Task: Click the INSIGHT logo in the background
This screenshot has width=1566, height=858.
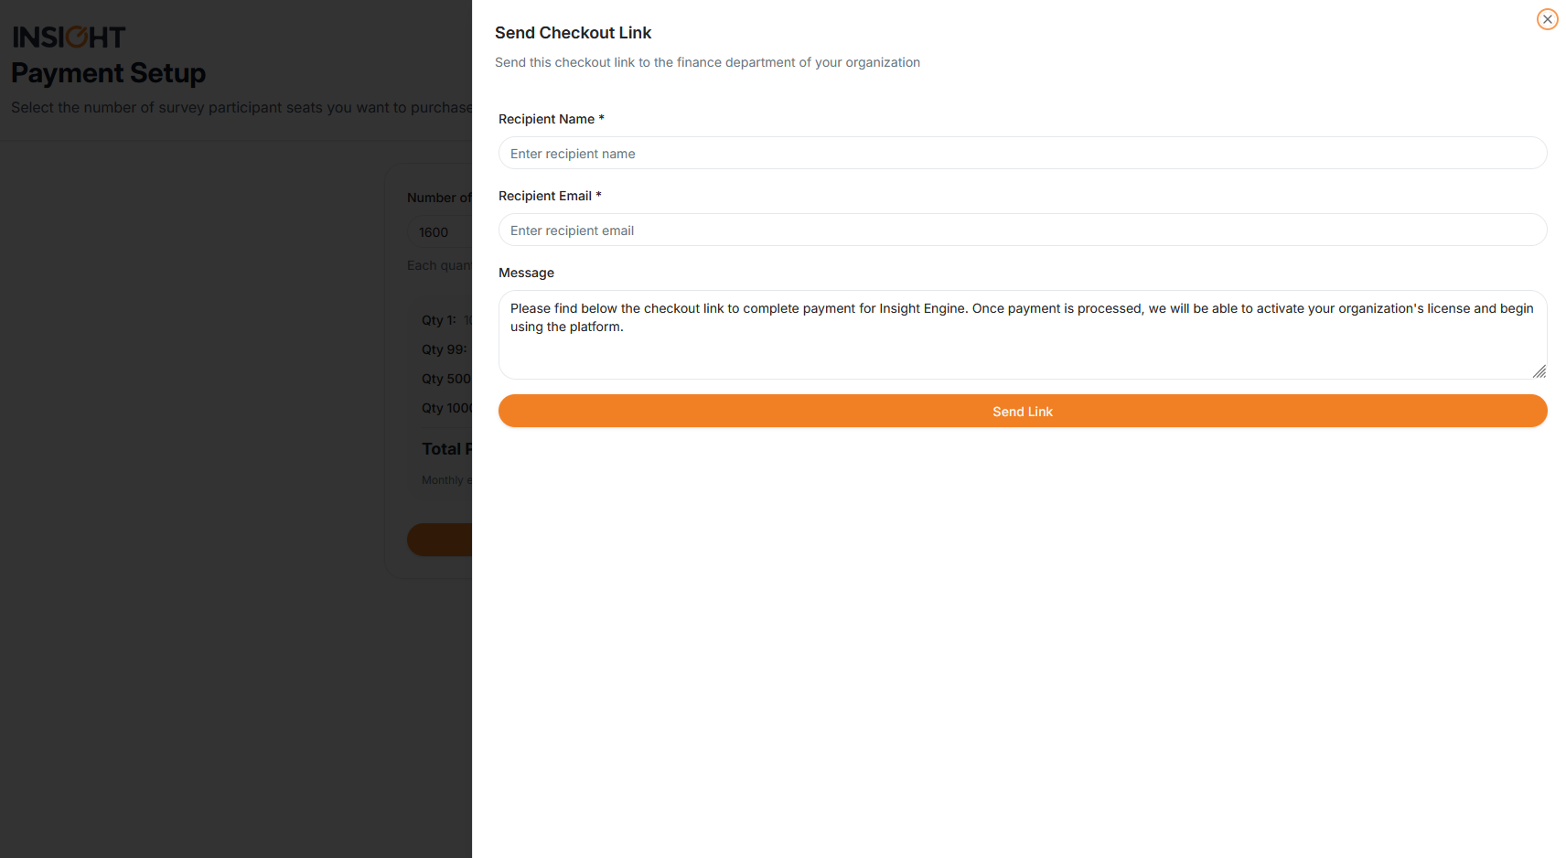Action: point(69,38)
